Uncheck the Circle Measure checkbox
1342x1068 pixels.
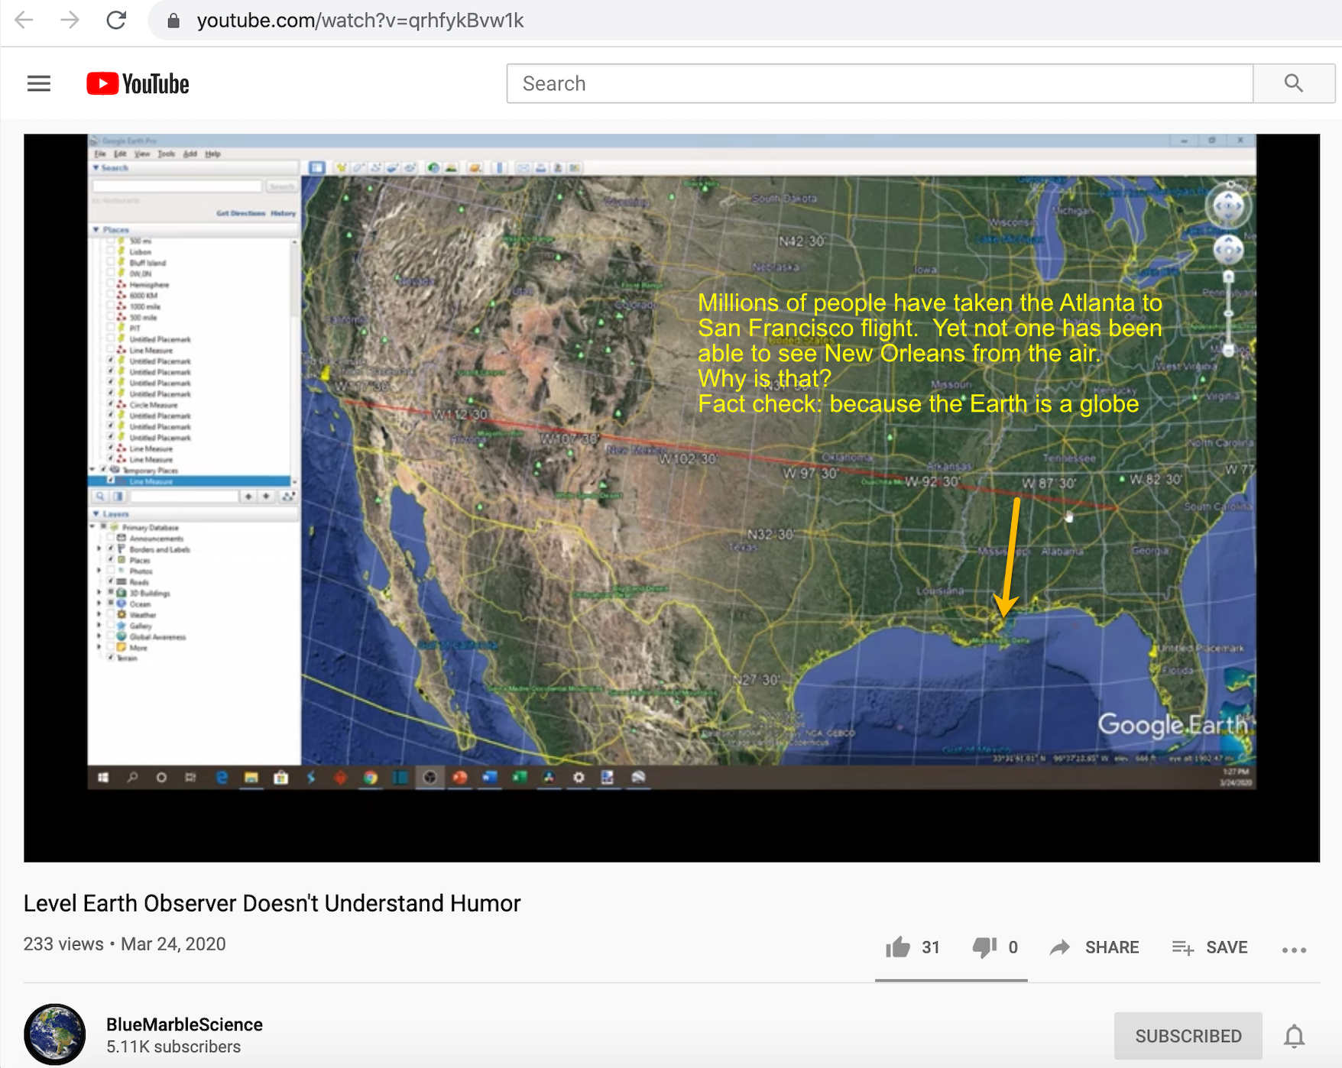point(111,404)
